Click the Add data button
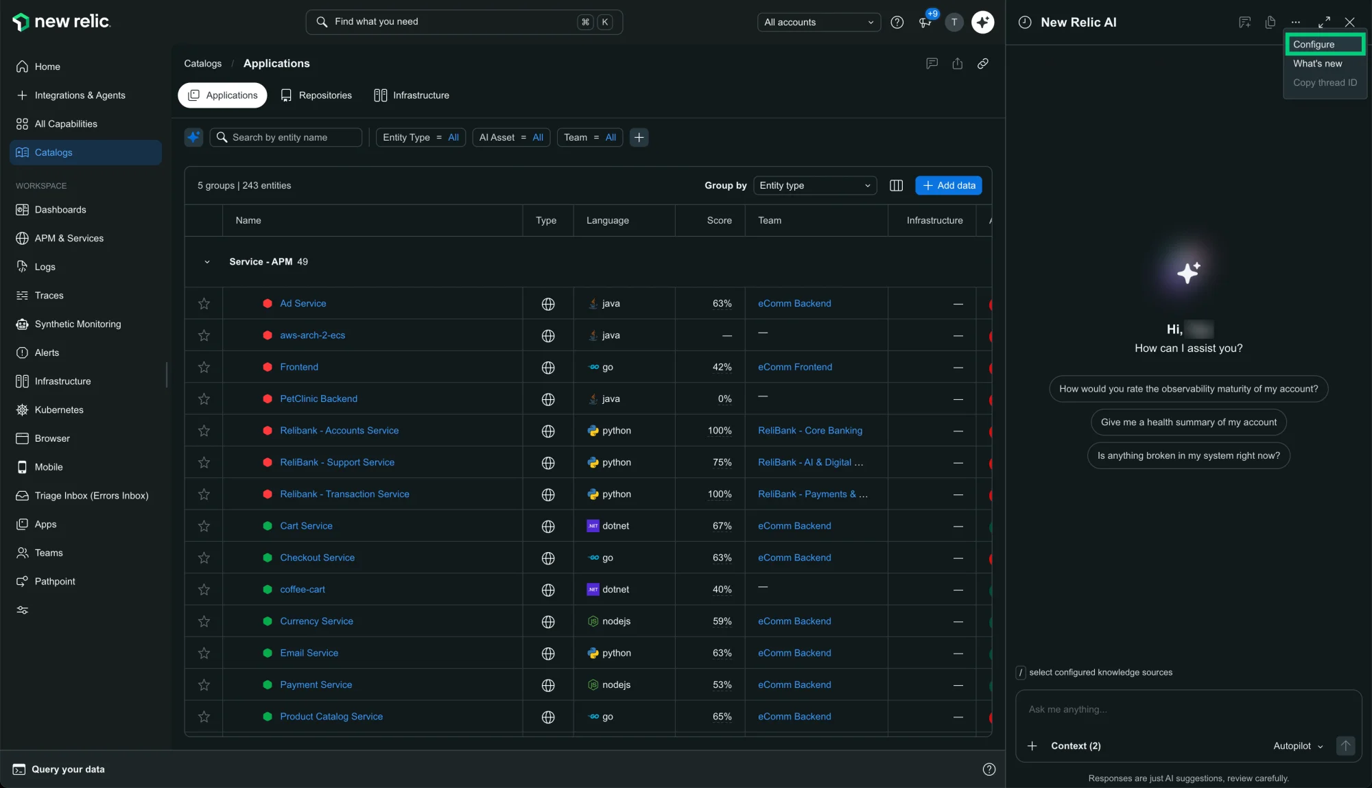Screen dimensions: 1372x788 pos(948,185)
